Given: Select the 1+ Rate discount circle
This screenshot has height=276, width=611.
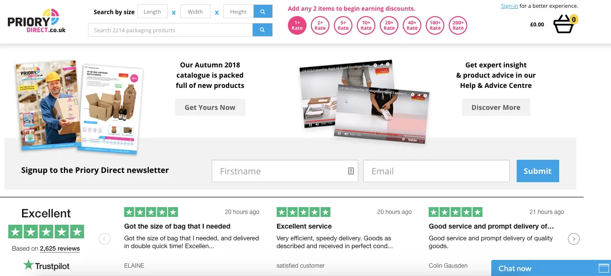Looking at the screenshot, I should [x=297, y=25].
